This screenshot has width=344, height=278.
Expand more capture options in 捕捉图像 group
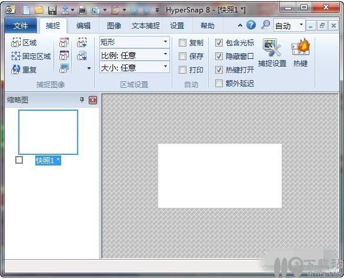point(89,68)
